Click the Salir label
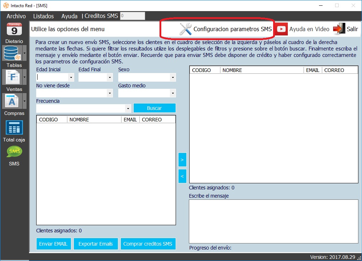 tap(352, 29)
